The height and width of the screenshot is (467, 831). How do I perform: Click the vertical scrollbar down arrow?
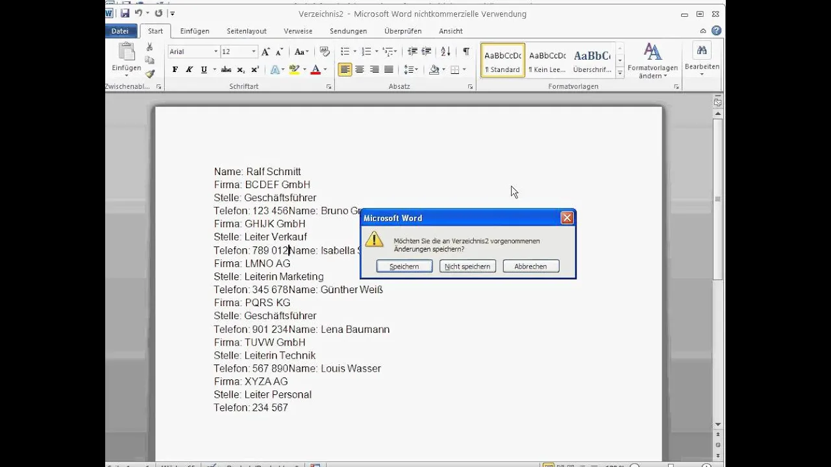coord(717,425)
